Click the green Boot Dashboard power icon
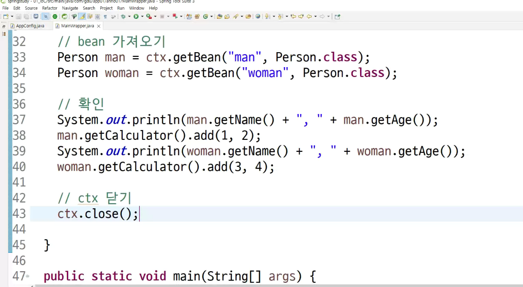The width and height of the screenshot is (523, 287). [x=55, y=17]
